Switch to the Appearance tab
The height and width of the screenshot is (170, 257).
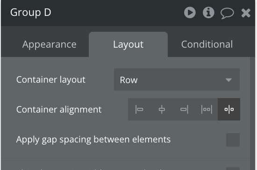click(x=50, y=44)
